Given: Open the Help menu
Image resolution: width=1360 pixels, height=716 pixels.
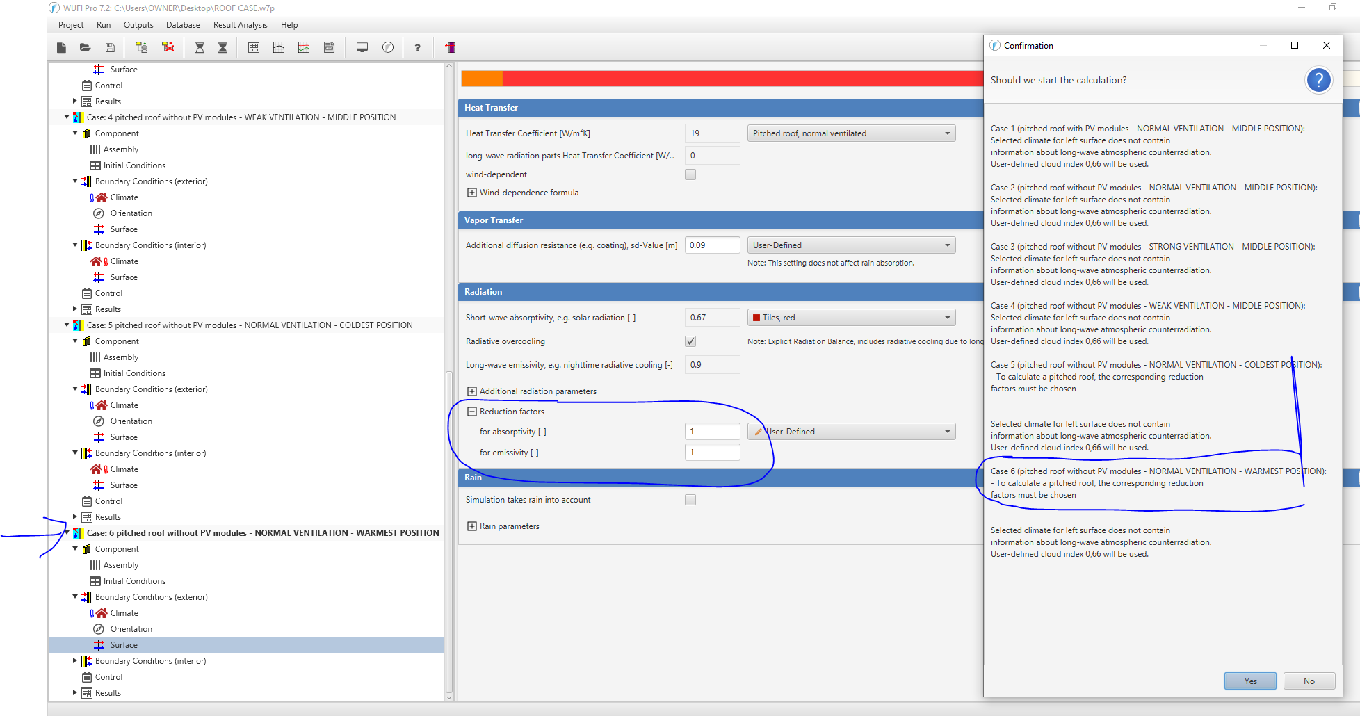Looking at the screenshot, I should pos(289,25).
